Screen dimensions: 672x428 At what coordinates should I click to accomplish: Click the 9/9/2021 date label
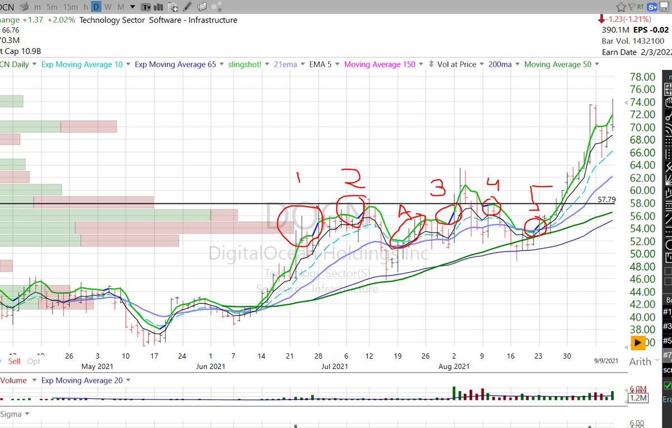(x=606, y=362)
